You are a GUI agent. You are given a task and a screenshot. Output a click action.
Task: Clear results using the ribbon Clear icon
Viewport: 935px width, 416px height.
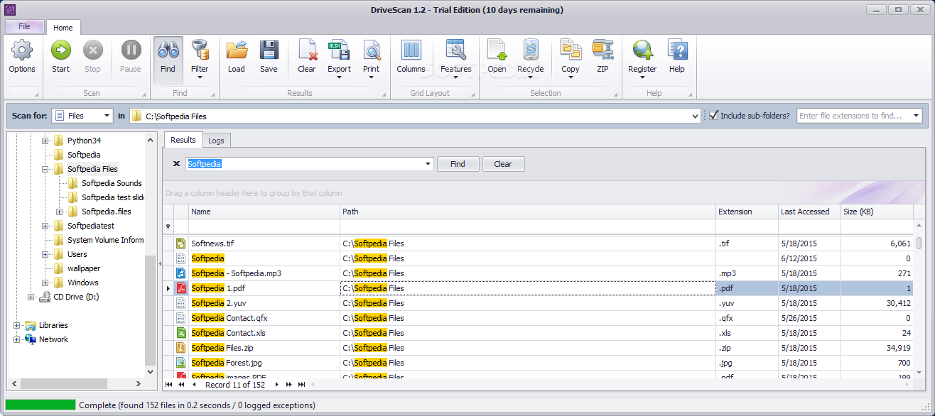(x=307, y=50)
